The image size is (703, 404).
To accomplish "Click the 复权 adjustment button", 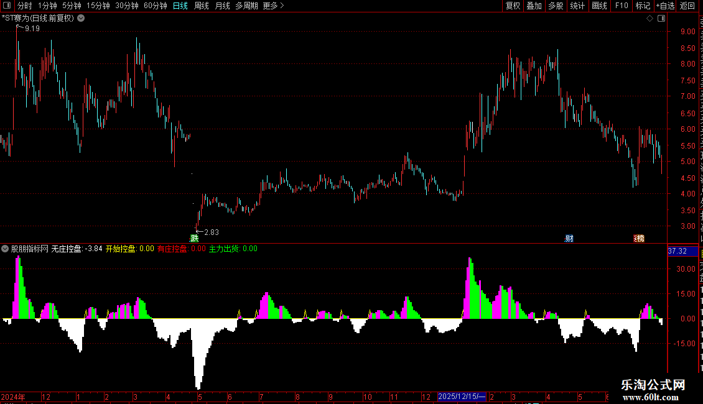I will pyautogui.click(x=513, y=6).
